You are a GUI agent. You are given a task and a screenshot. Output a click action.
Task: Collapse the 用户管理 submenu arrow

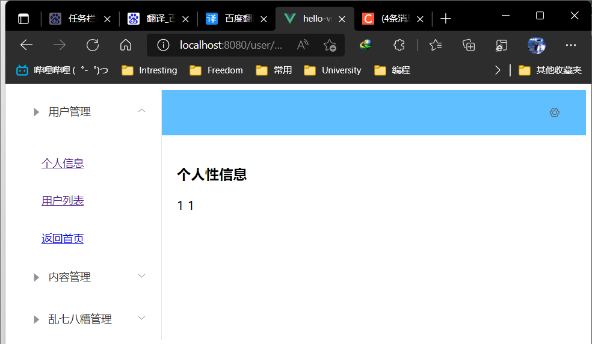(141, 111)
